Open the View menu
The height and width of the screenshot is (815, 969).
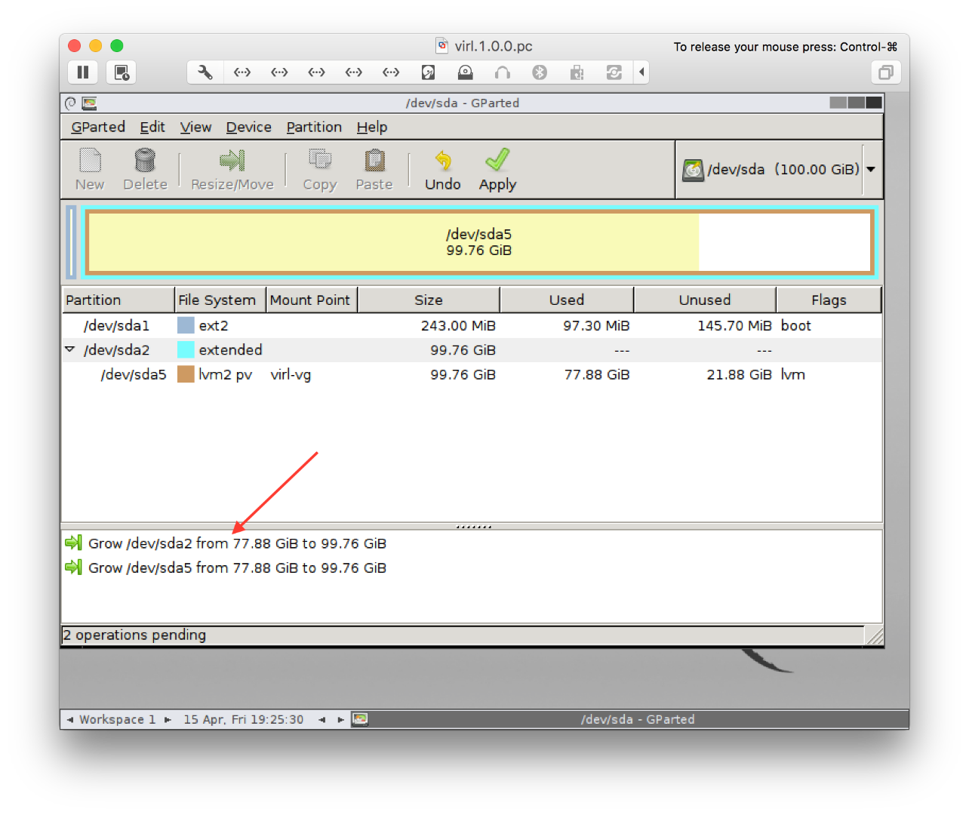click(195, 127)
